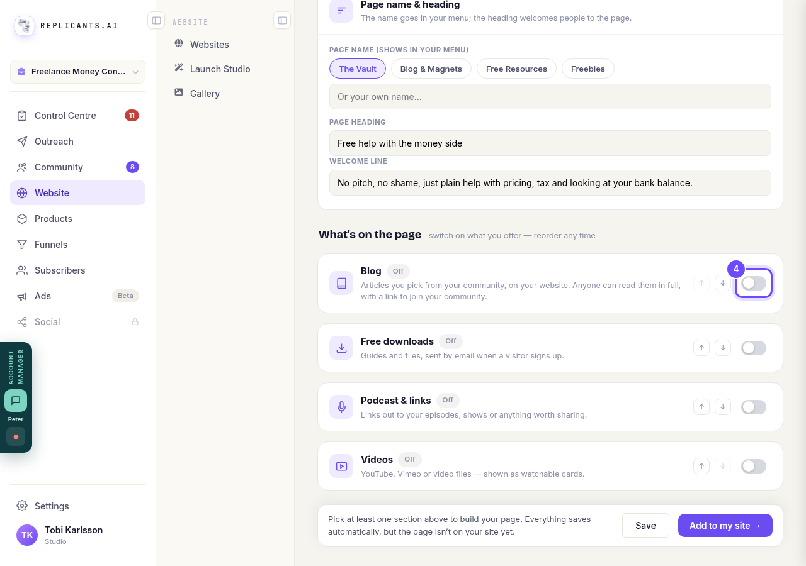Screen dimensions: 806x566
Task: Move Free downloads section down
Action: click(723, 348)
